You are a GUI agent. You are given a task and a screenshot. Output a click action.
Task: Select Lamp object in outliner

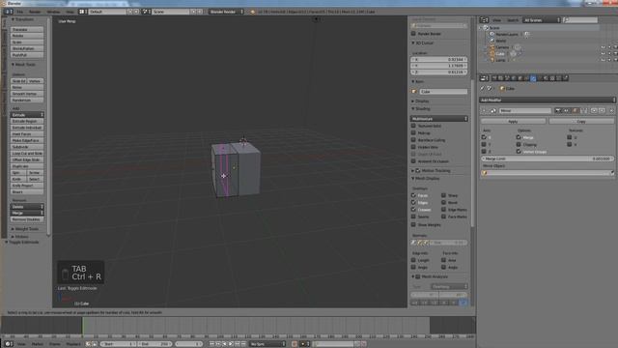(500, 60)
